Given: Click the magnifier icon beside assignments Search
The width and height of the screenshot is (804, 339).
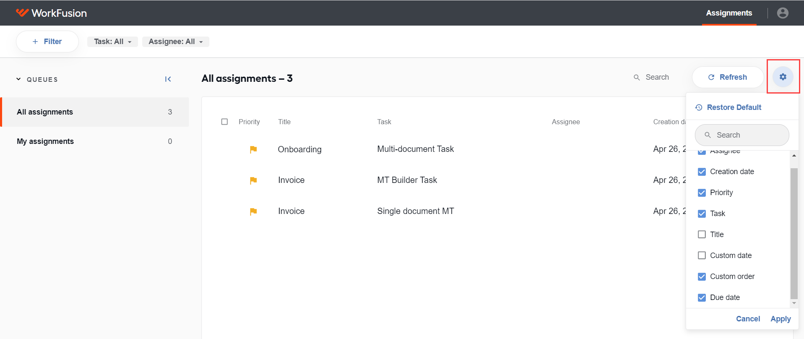Looking at the screenshot, I should tap(637, 77).
